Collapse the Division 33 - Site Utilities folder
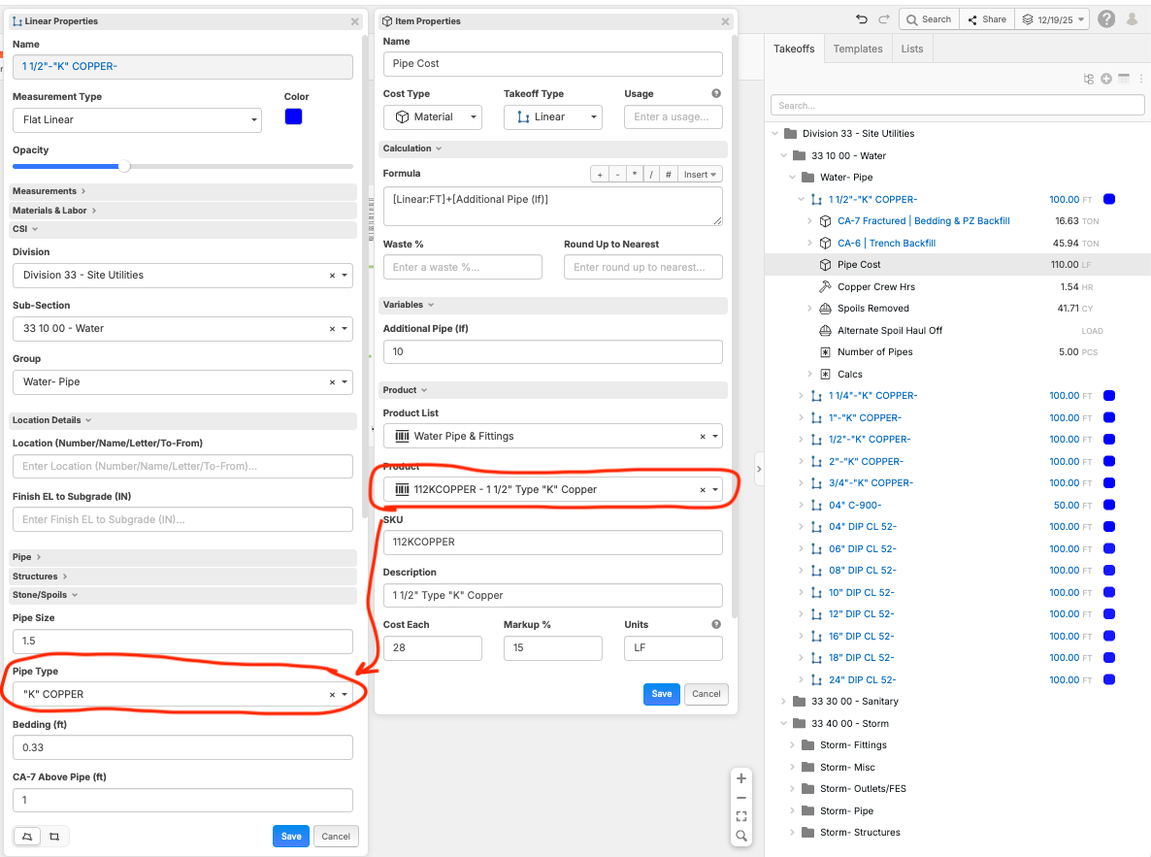1151x857 pixels. [775, 134]
